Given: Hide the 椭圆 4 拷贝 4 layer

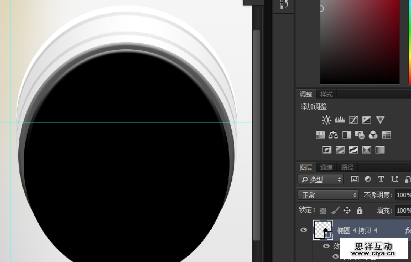Looking at the screenshot, I should coord(303,230).
